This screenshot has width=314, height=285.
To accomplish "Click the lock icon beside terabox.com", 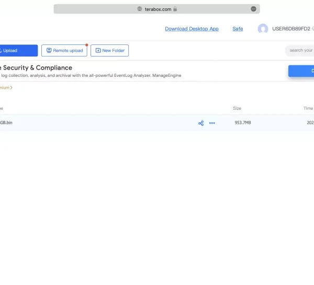I will point(175,9).
